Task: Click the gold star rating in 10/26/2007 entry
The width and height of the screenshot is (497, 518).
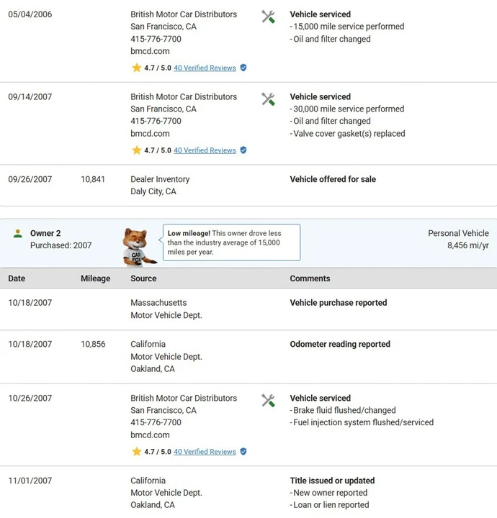Action: tap(137, 452)
